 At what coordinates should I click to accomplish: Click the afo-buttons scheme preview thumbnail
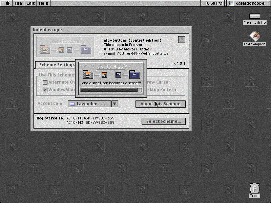65,46
